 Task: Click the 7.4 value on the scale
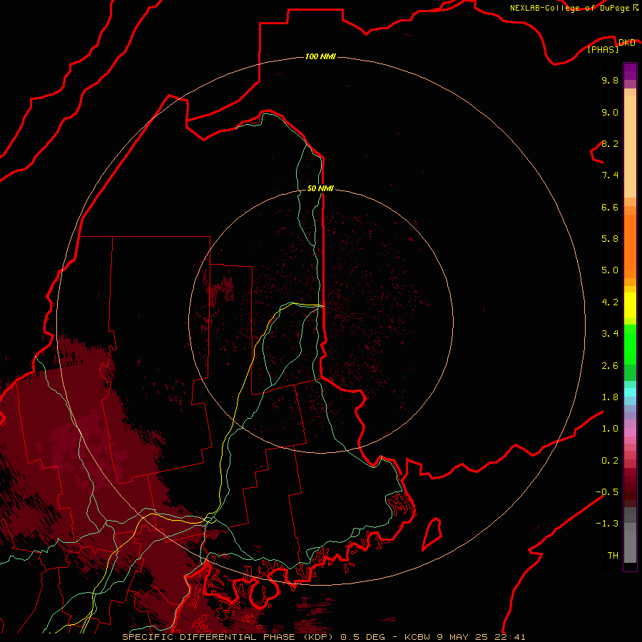pos(610,175)
